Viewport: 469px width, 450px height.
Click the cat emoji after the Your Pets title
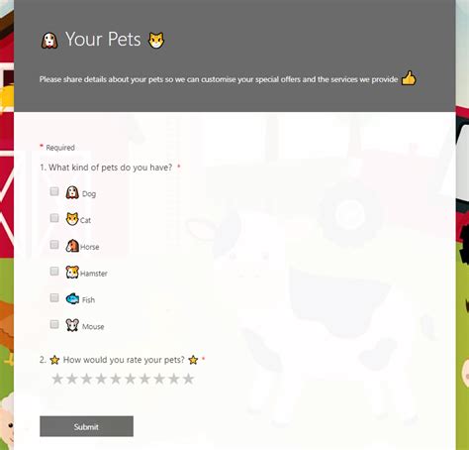point(156,40)
